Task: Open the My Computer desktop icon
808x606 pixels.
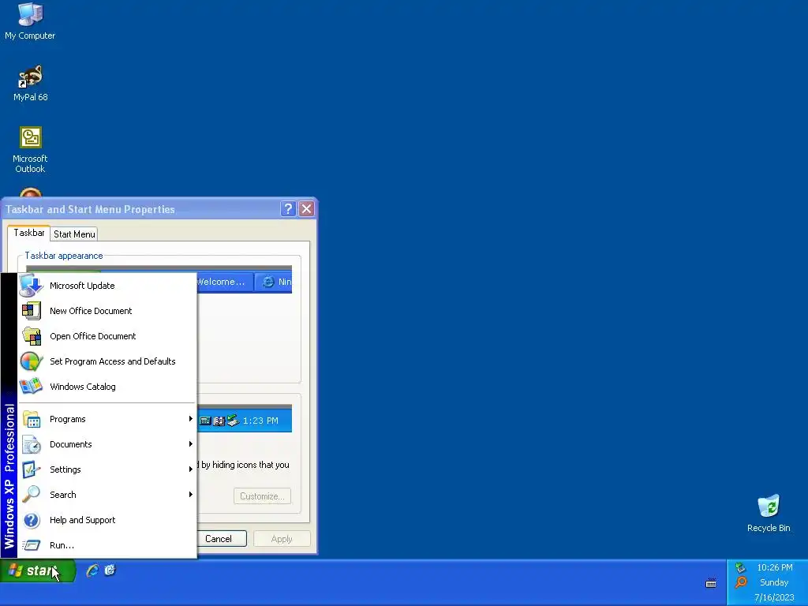Action: 30,21
